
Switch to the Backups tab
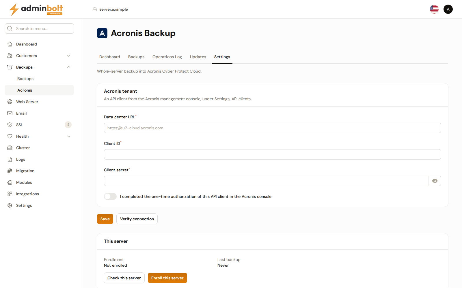136,57
